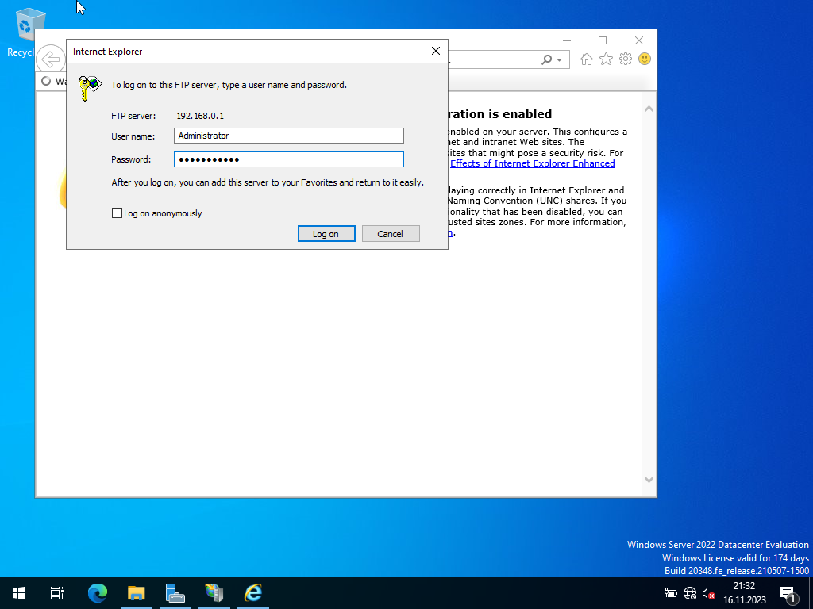The height and width of the screenshot is (609, 813).
Task: Expand the address bar dropdown arrow
Action: pos(560,60)
